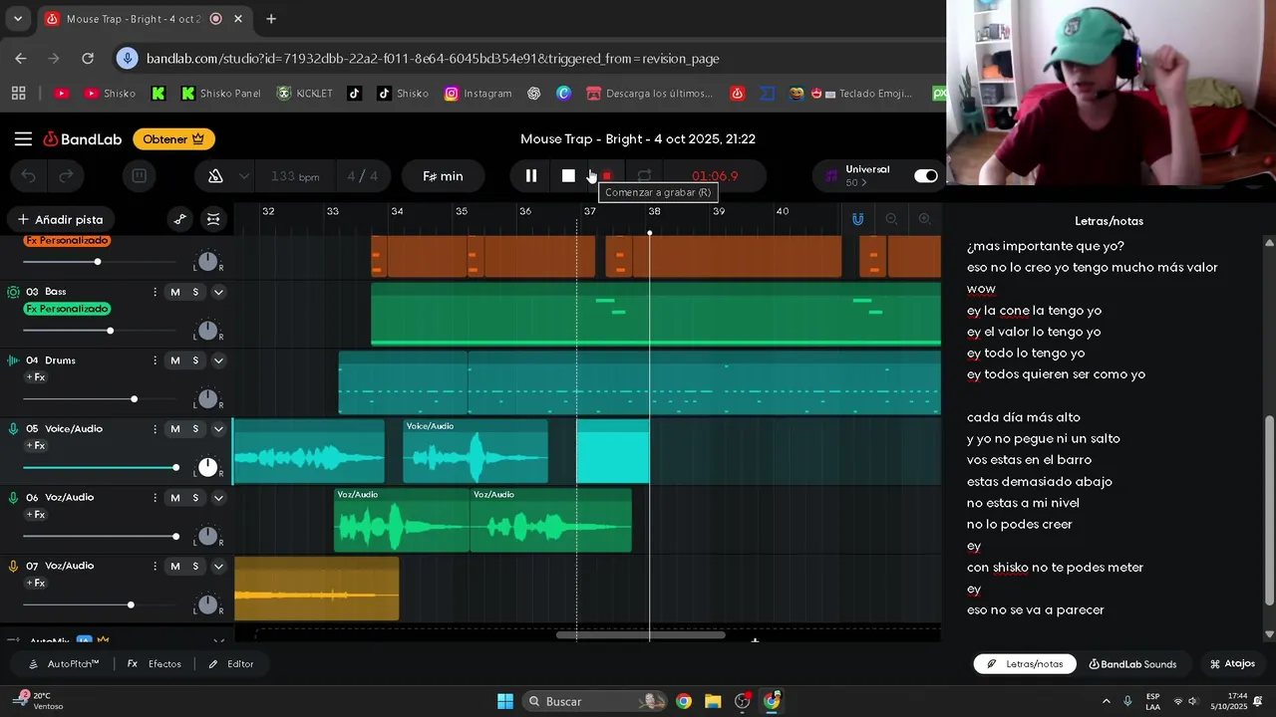Open the 07 Voz/Audio options menu
Screen dimensions: 1276x717
click(x=155, y=567)
